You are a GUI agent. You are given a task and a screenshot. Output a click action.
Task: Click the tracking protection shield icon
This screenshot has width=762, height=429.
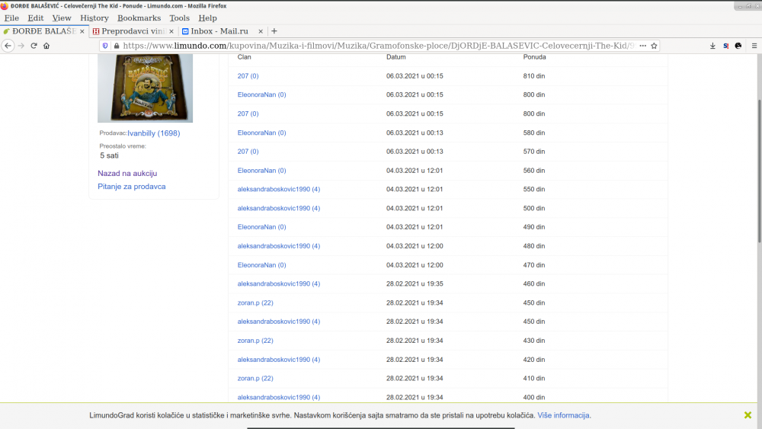(x=105, y=46)
